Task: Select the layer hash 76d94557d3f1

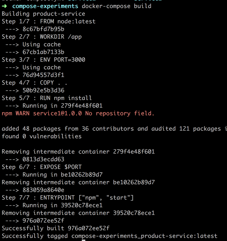Action: point(43,75)
